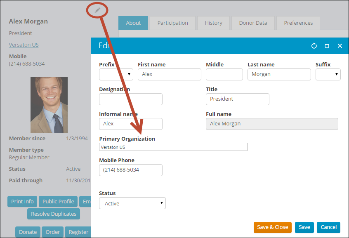This screenshot has height=238, width=349.
Task: Click the partially hidden Em button
Action: tap(85, 201)
